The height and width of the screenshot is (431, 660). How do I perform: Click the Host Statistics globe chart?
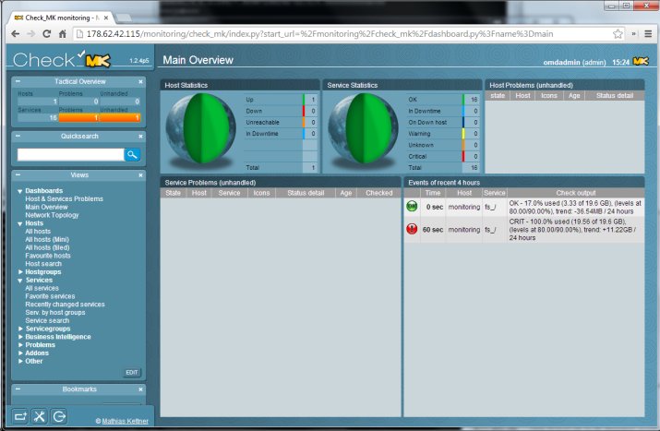(x=201, y=129)
